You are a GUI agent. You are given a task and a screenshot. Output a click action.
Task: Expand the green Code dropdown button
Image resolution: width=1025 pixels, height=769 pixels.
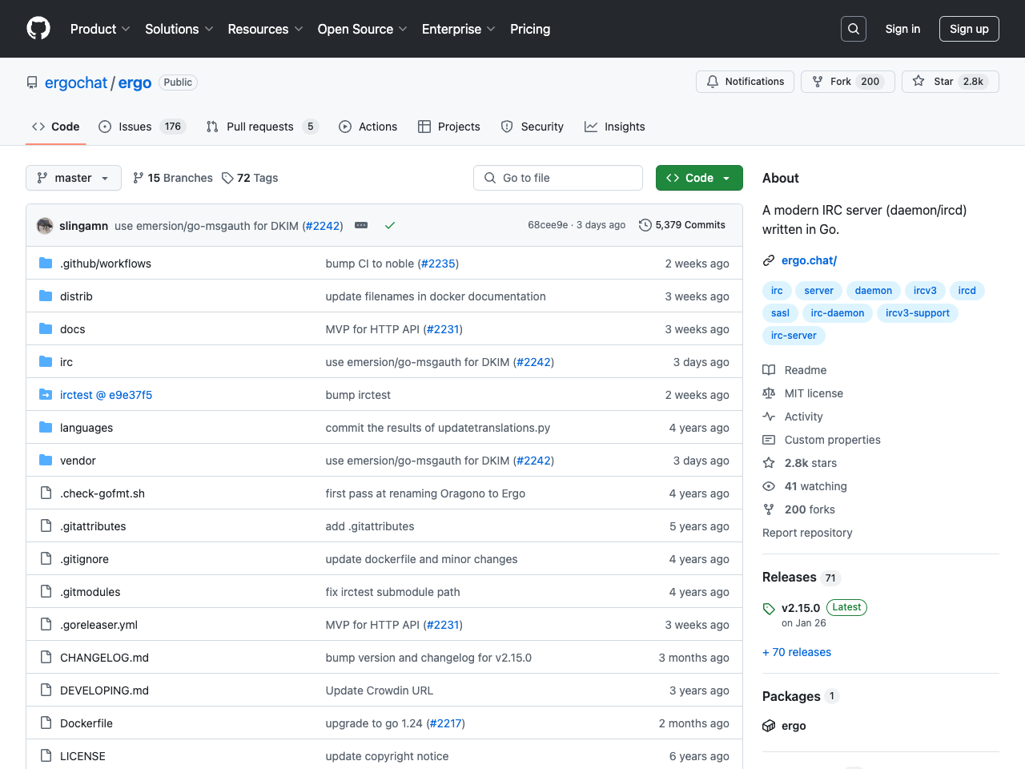(699, 178)
